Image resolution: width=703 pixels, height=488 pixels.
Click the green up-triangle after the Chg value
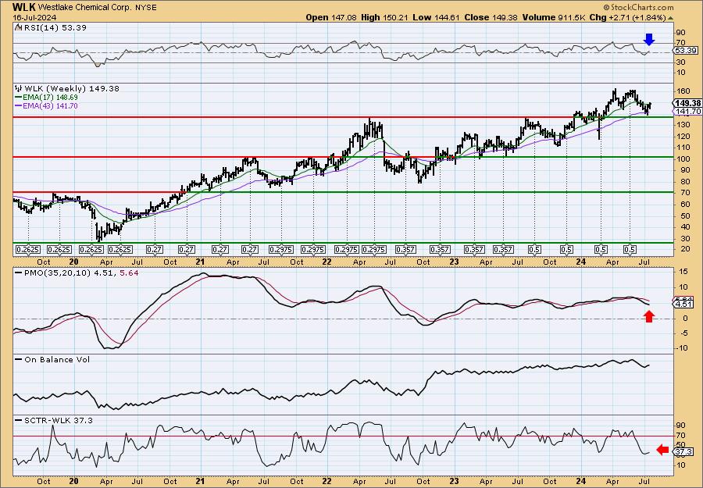(671, 18)
